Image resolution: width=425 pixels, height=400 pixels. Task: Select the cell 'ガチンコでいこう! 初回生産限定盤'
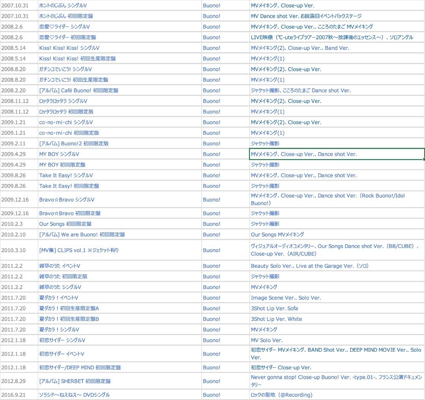[x=120, y=79]
